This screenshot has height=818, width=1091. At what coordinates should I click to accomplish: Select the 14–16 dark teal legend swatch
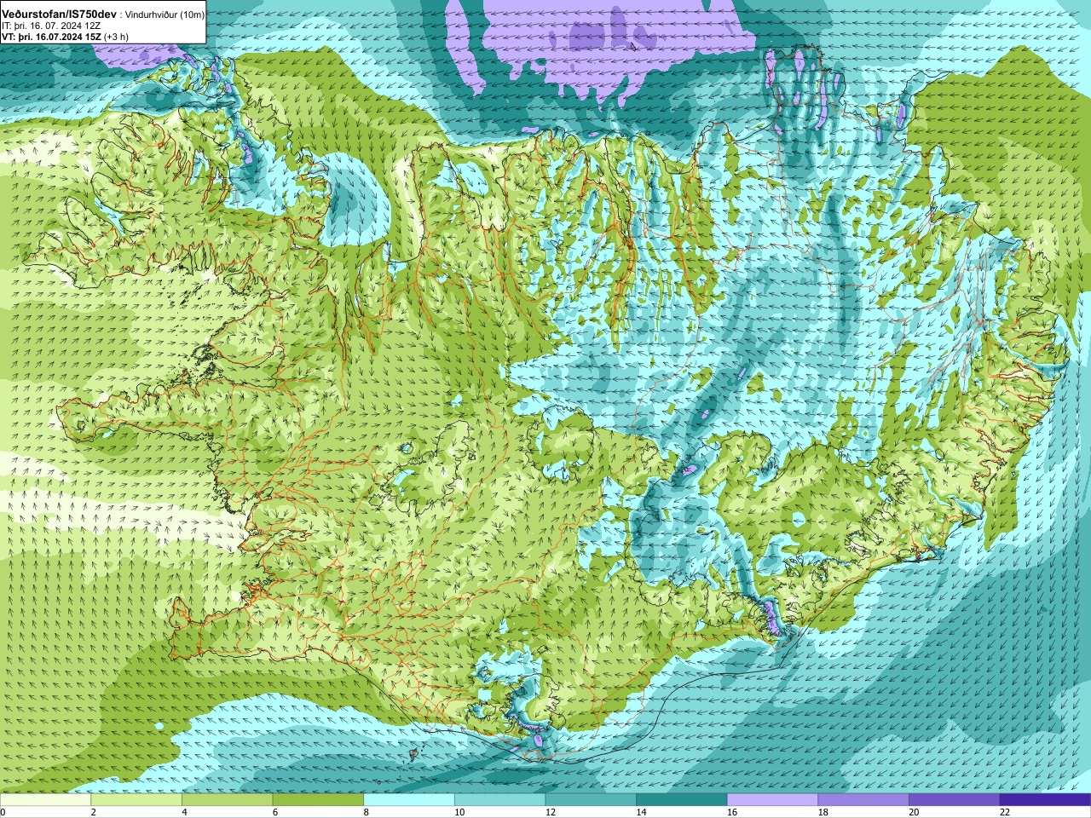coord(682,800)
